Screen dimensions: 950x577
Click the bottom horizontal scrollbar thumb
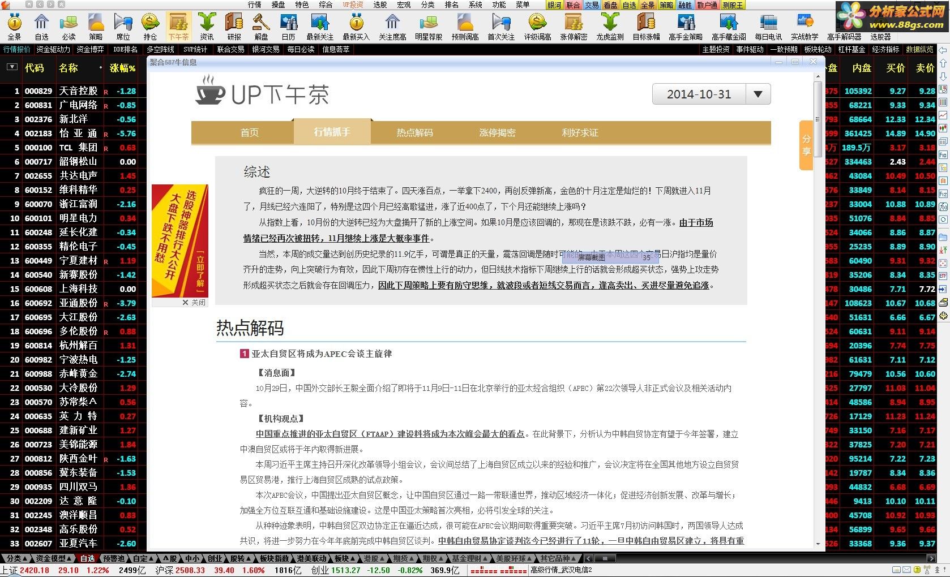coord(605,558)
